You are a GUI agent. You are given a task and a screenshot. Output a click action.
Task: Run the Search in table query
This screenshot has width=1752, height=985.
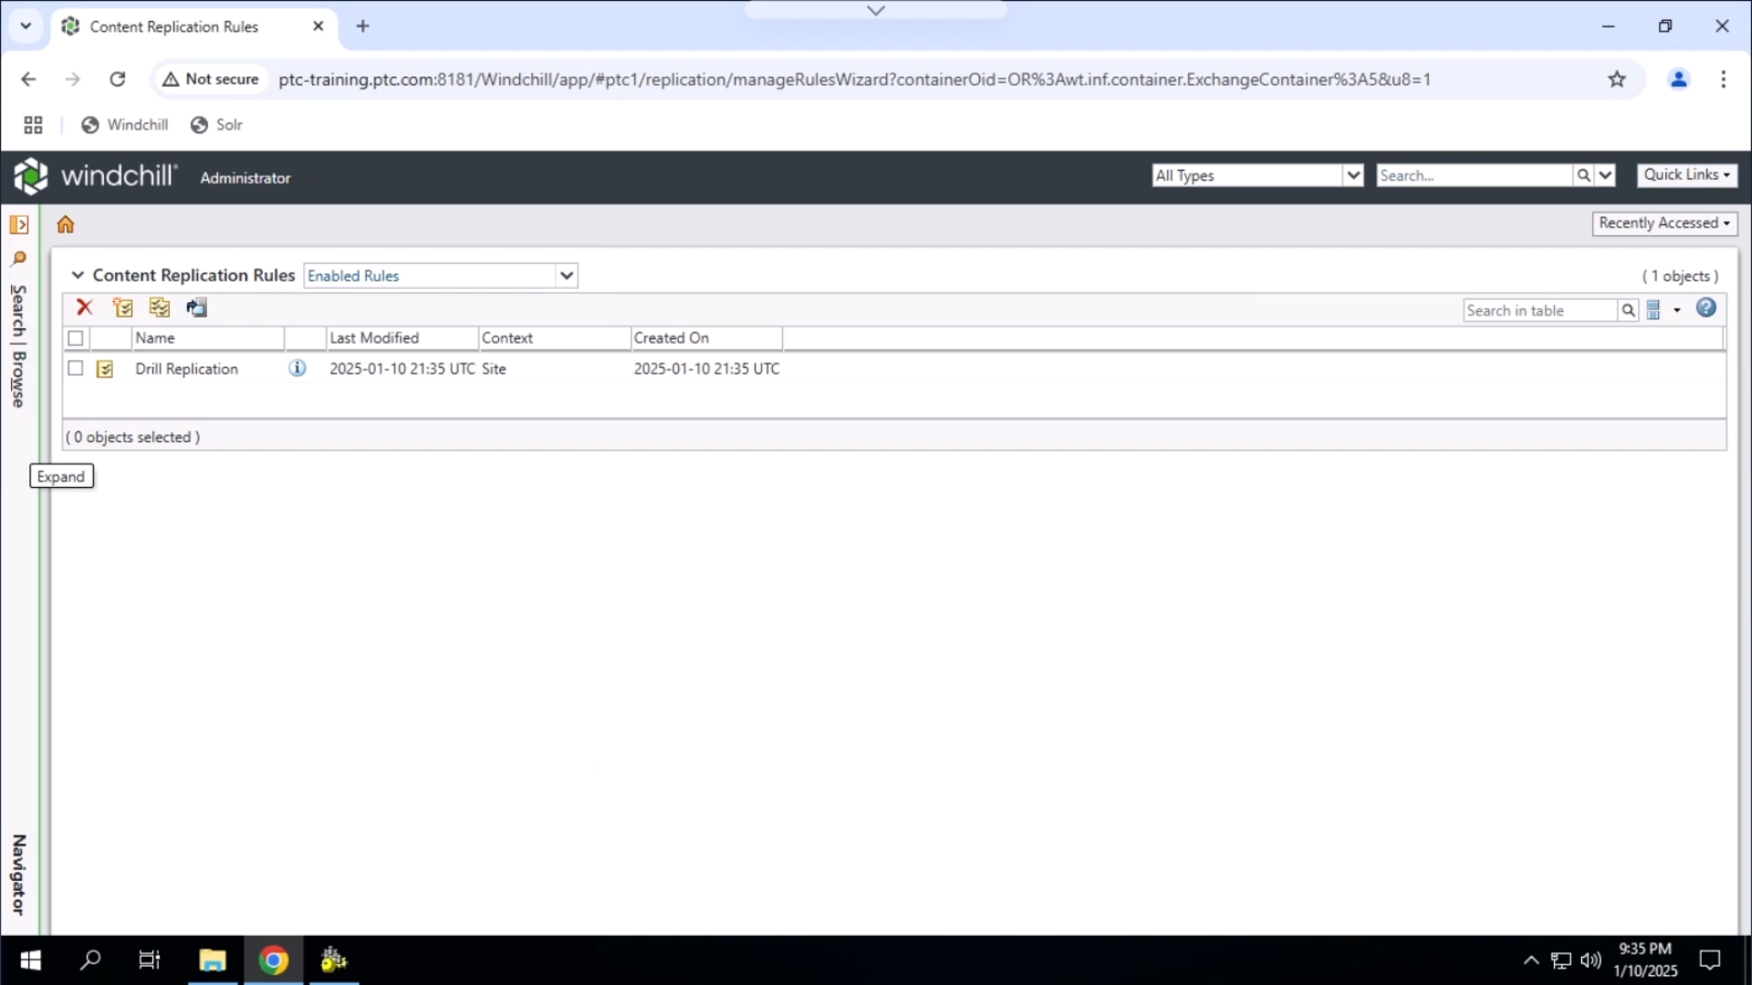click(1630, 310)
